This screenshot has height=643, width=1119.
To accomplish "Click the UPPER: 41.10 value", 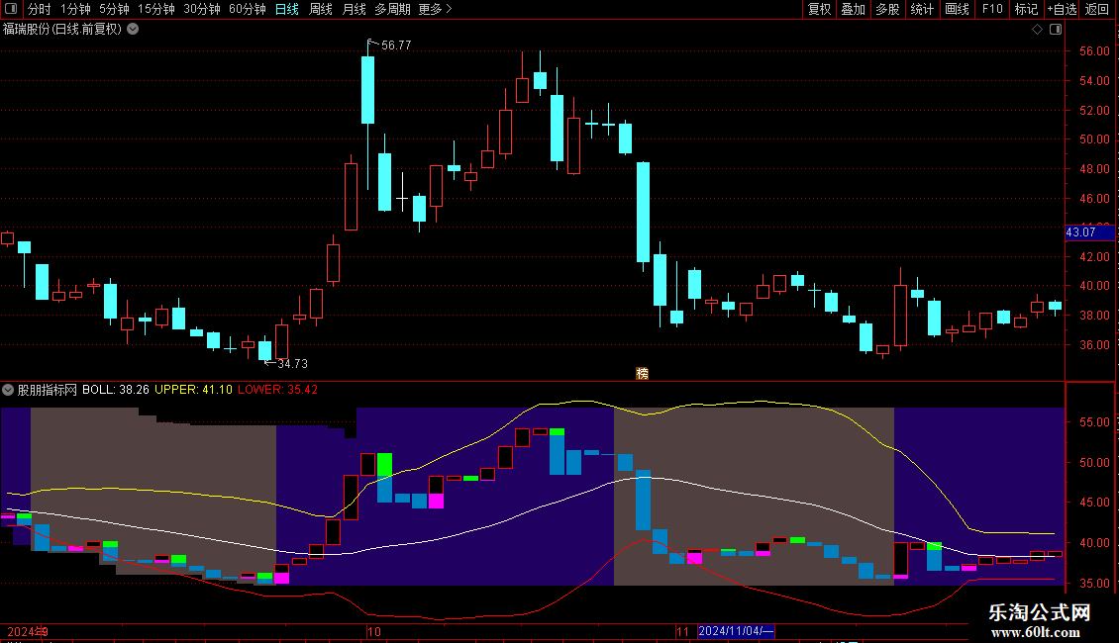I will point(193,390).
